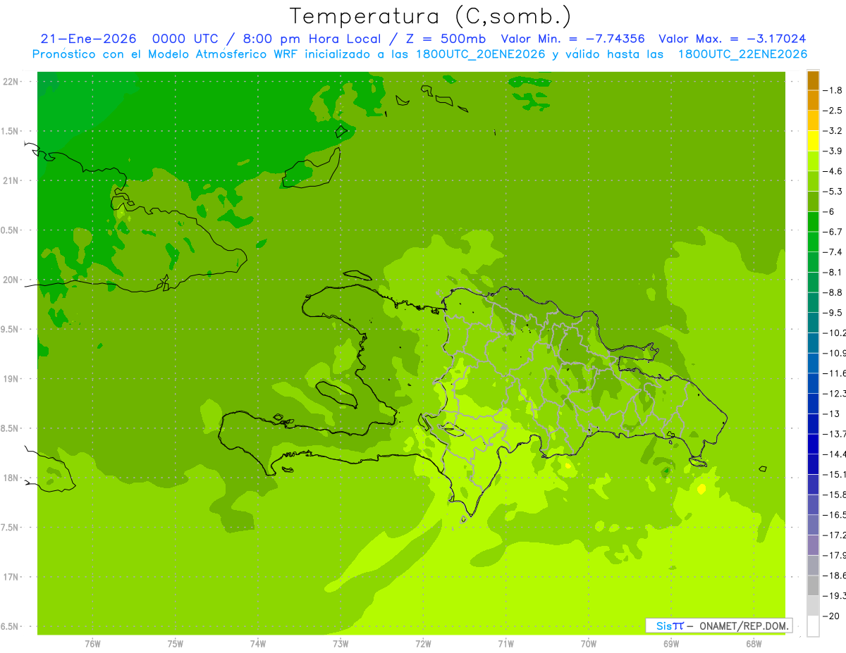This screenshot has width=846, height=653.
Task: Click the longitude label '70W'
Action: click(x=588, y=645)
